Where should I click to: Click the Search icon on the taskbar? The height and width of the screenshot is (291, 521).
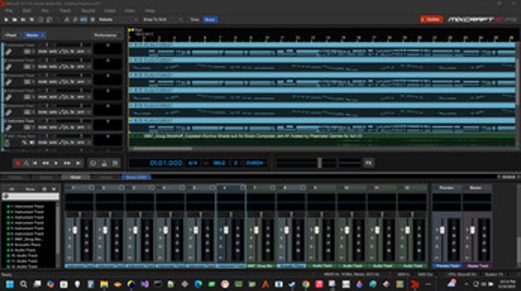pyautogui.click(x=23, y=284)
